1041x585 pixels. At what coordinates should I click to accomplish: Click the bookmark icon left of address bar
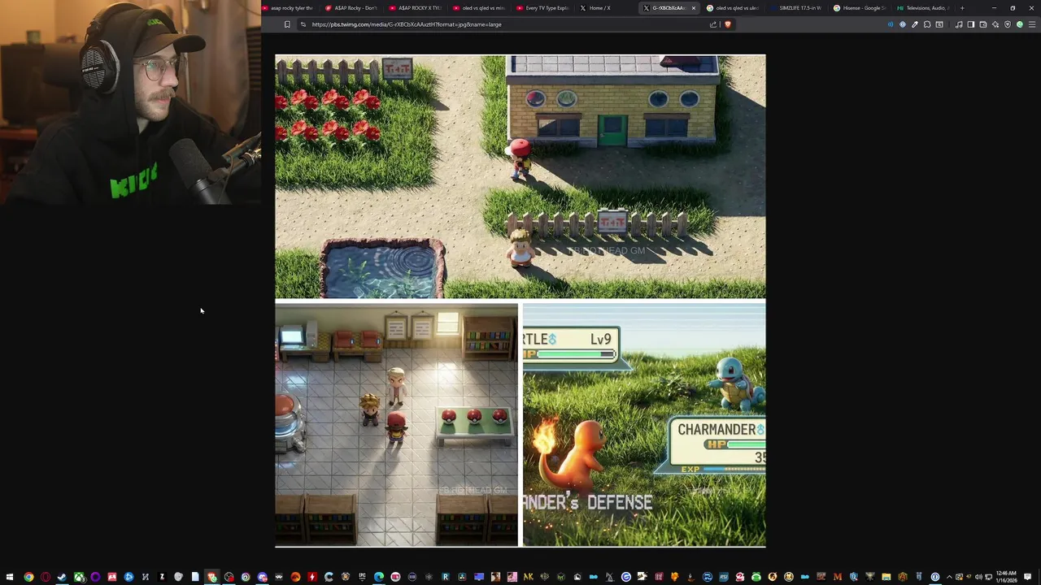pos(287,24)
